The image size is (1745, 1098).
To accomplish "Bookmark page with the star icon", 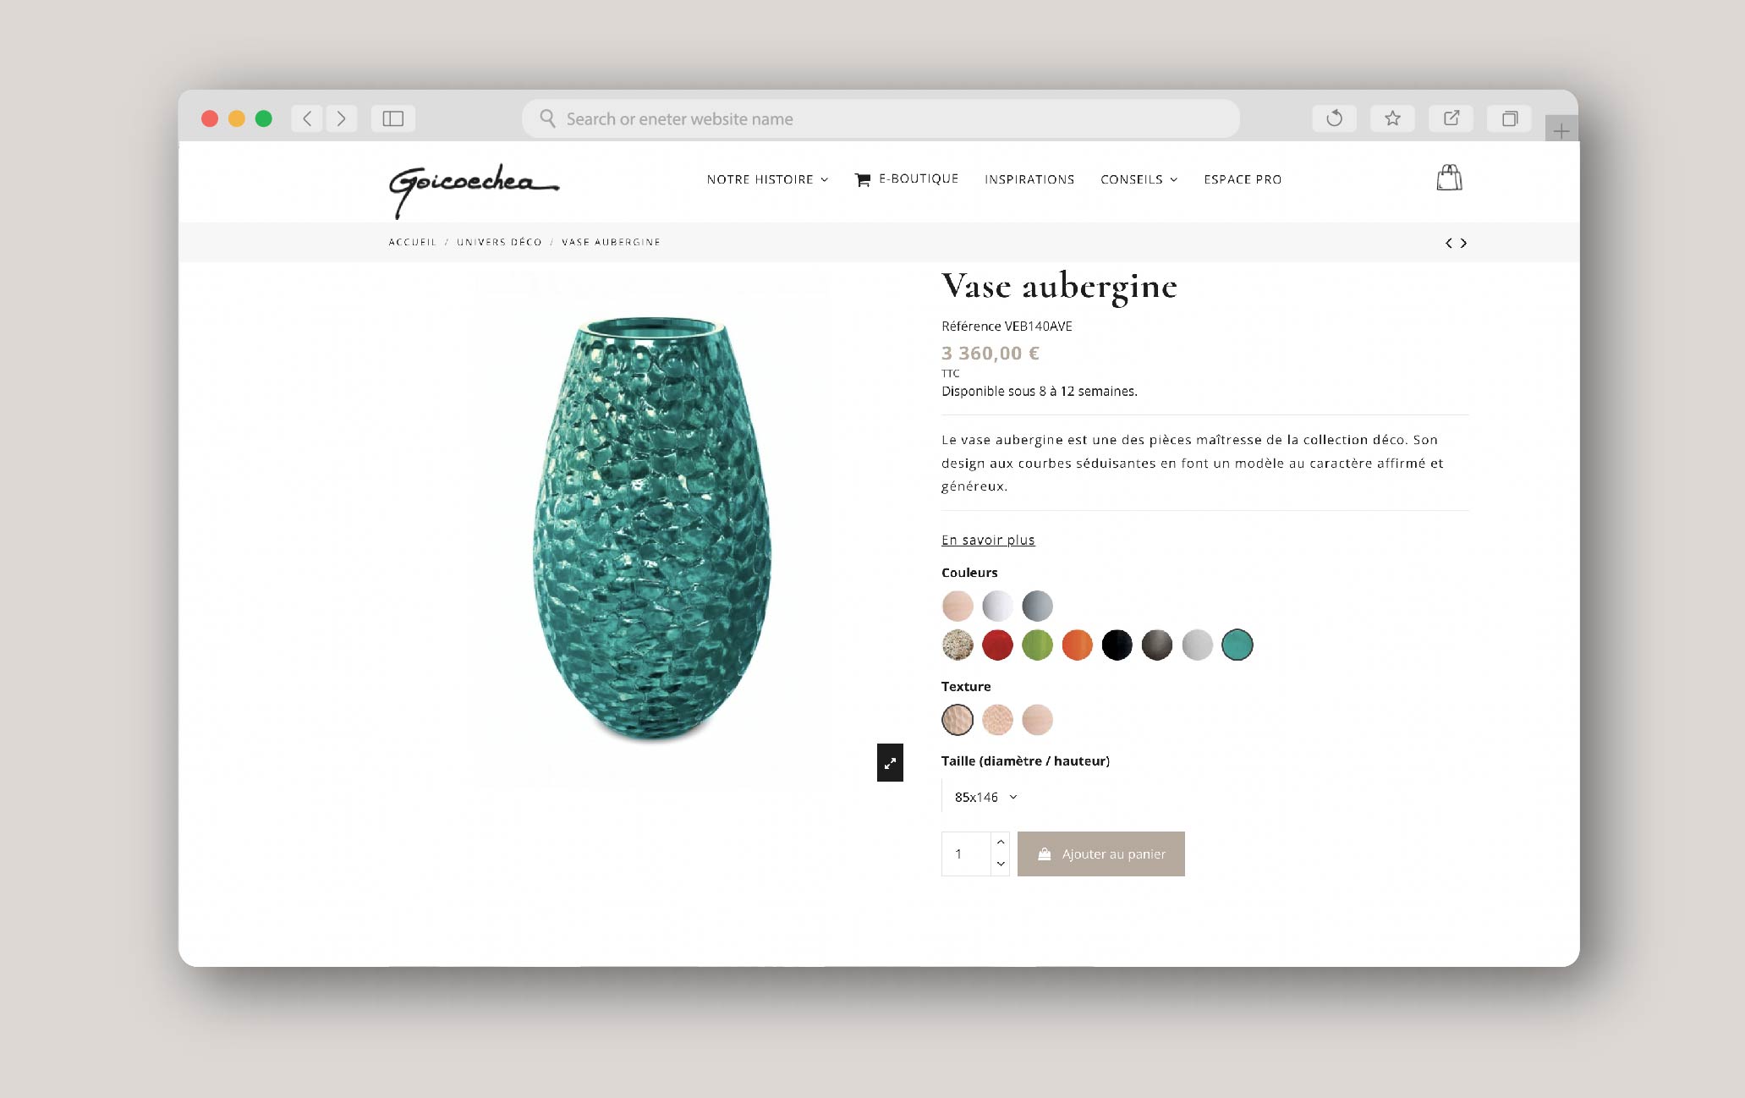I will [1392, 118].
